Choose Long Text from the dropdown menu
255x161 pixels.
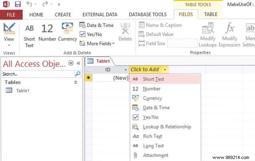coord(165,146)
